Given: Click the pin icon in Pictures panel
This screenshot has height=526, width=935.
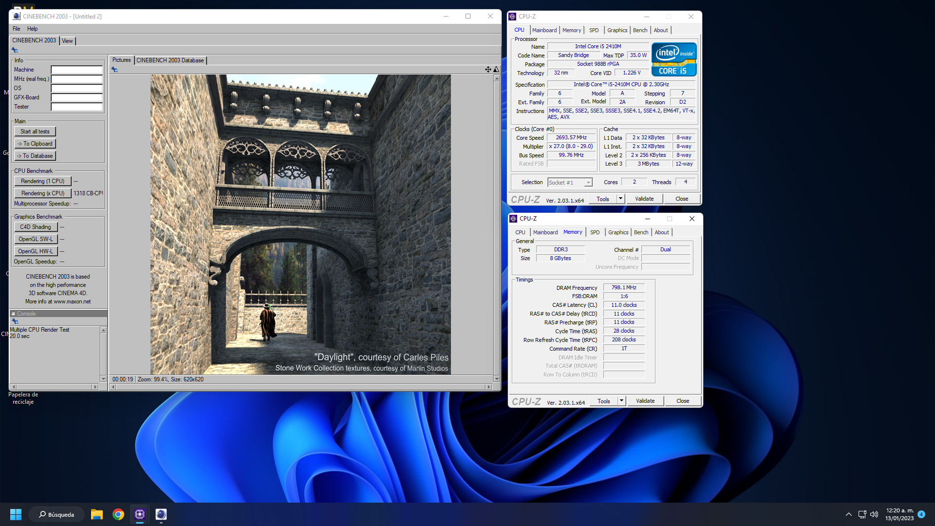Looking at the screenshot, I should coord(114,70).
